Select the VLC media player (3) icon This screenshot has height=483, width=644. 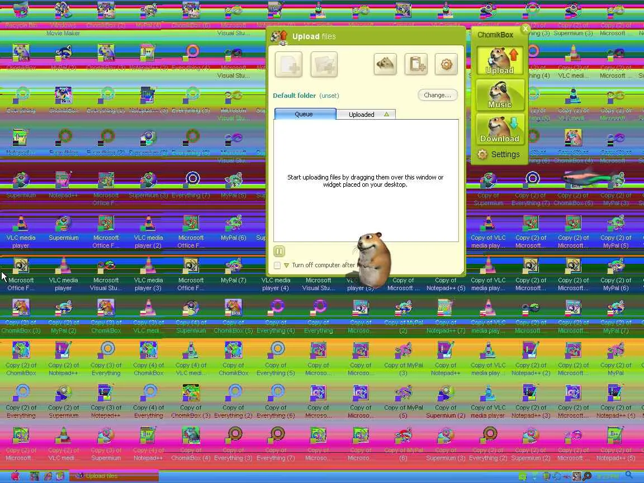(149, 274)
